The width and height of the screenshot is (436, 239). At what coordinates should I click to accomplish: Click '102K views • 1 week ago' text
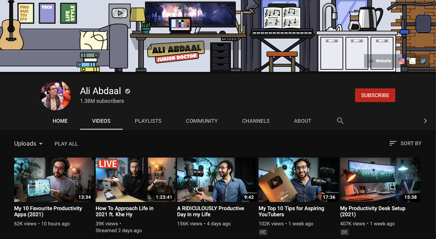pos(286,224)
